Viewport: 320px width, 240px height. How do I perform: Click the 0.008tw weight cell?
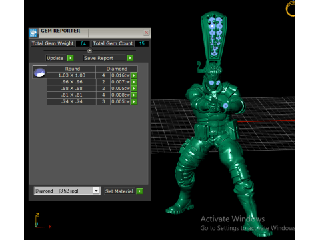[121, 95]
